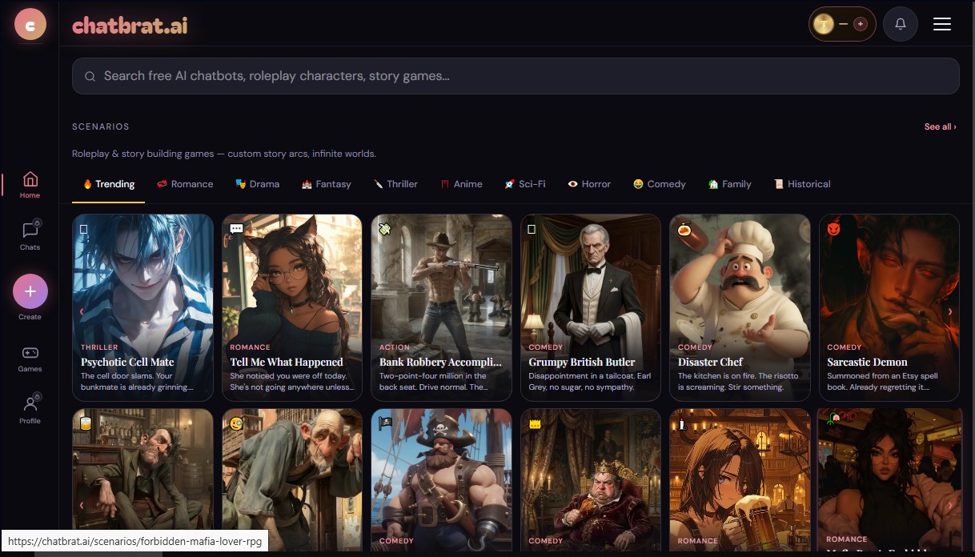975x557 pixels.
Task: Open the old man leaning card
Action: 292,480
